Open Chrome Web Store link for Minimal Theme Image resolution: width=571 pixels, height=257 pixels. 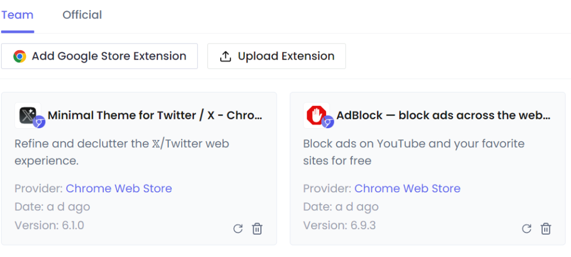(119, 188)
